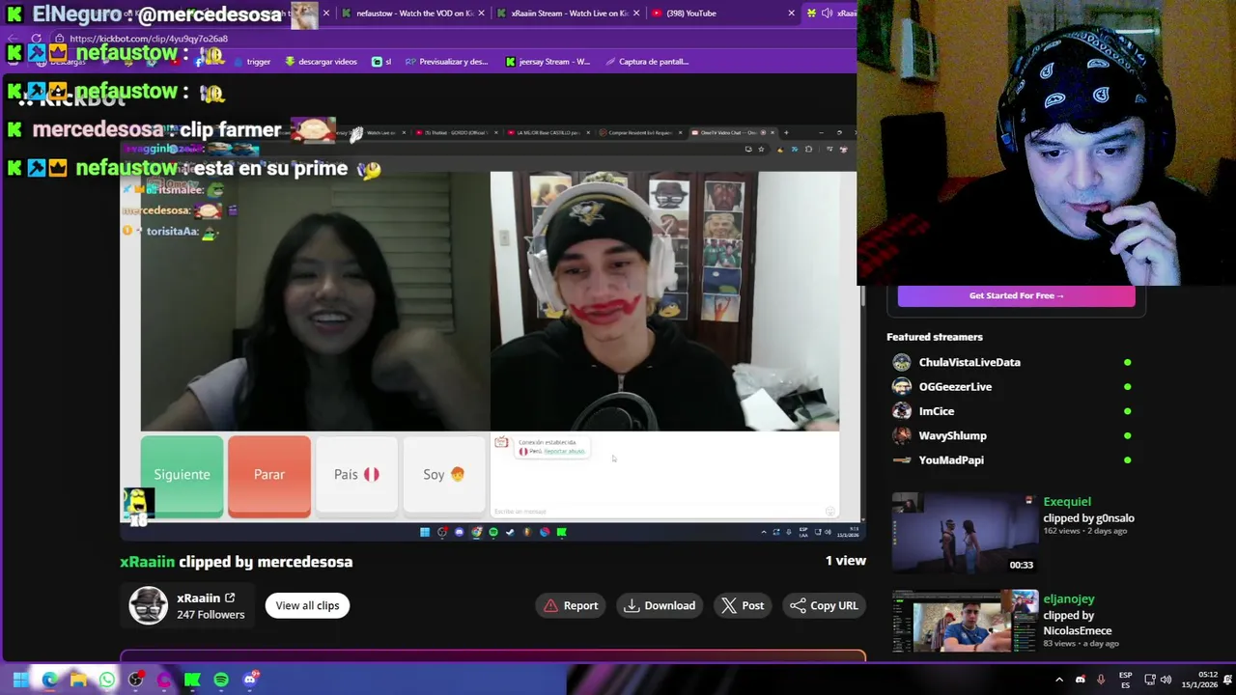The width and height of the screenshot is (1236, 695).
Task: Click the red Parar button in clip
Action: coord(269,475)
